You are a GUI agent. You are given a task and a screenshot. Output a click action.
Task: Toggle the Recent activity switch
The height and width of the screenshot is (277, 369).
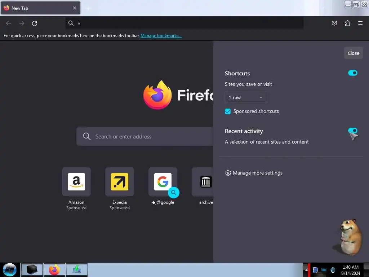(352, 131)
